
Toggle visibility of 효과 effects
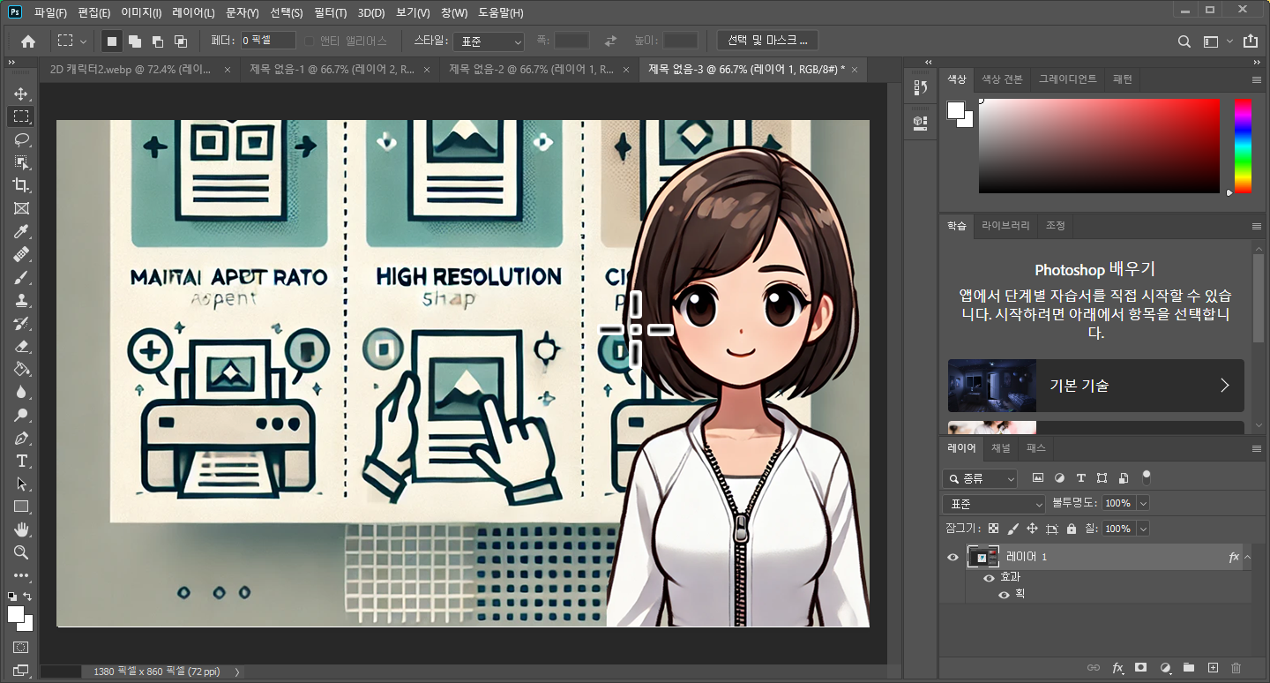click(989, 578)
